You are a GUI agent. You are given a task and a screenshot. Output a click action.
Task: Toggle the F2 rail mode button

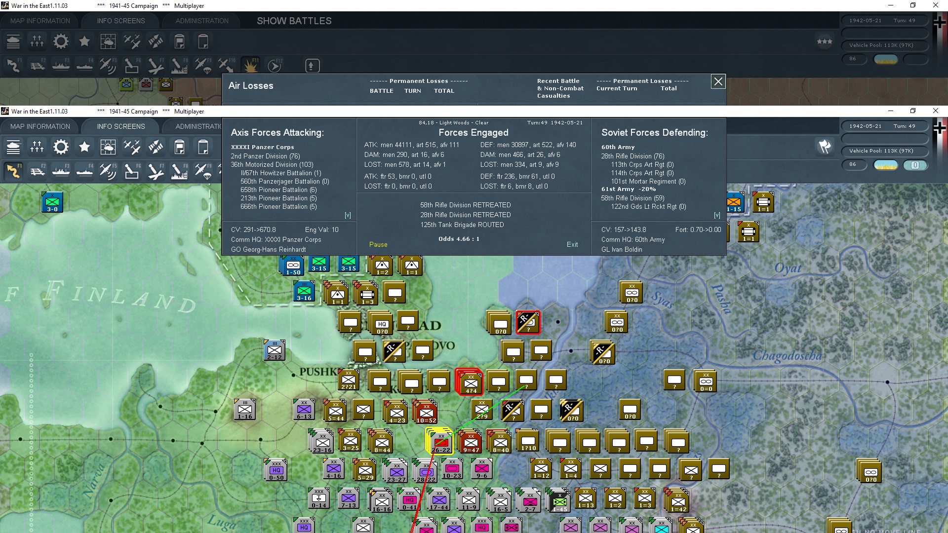tap(37, 171)
